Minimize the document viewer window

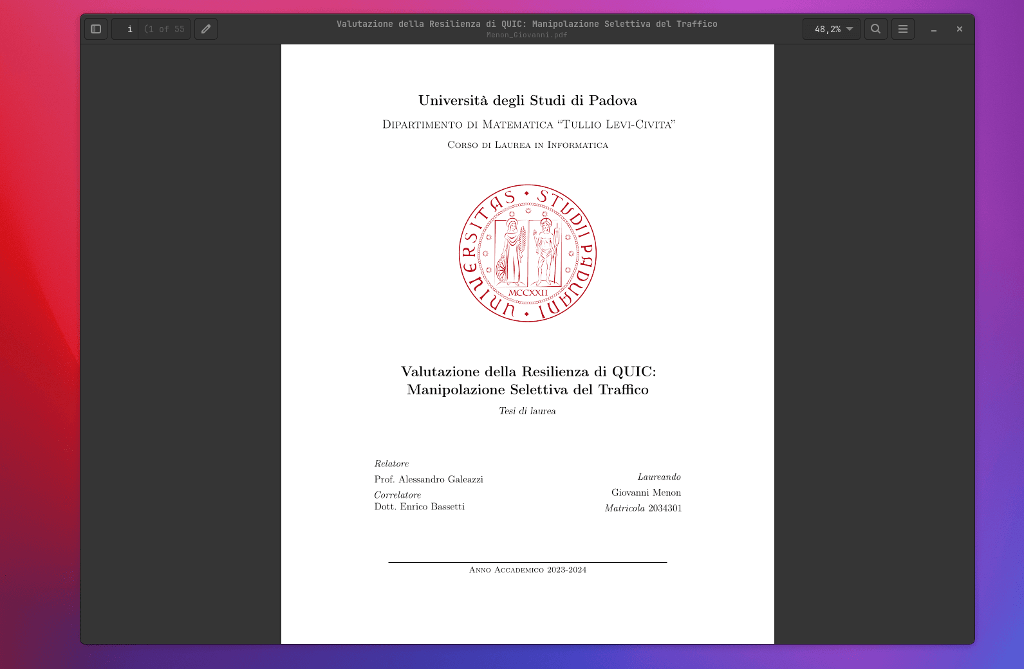[x=934, y=29]
